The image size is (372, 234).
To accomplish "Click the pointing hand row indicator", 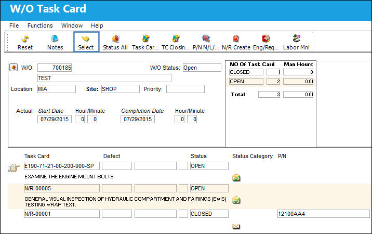I will (14, 168).
